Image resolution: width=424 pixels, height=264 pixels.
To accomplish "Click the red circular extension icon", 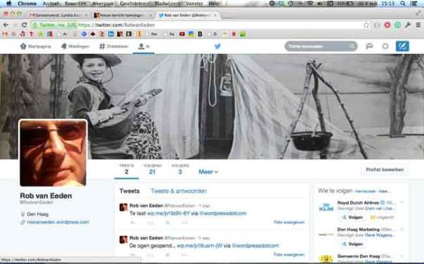I will tap(387, 25).
